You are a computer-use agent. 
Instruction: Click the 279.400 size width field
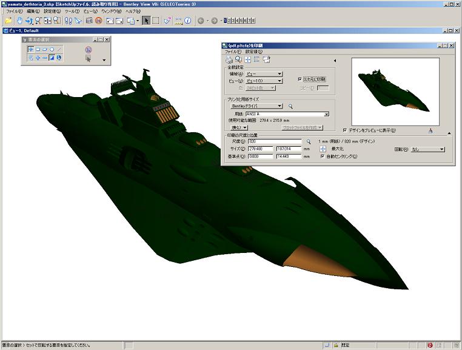(260, 149)
